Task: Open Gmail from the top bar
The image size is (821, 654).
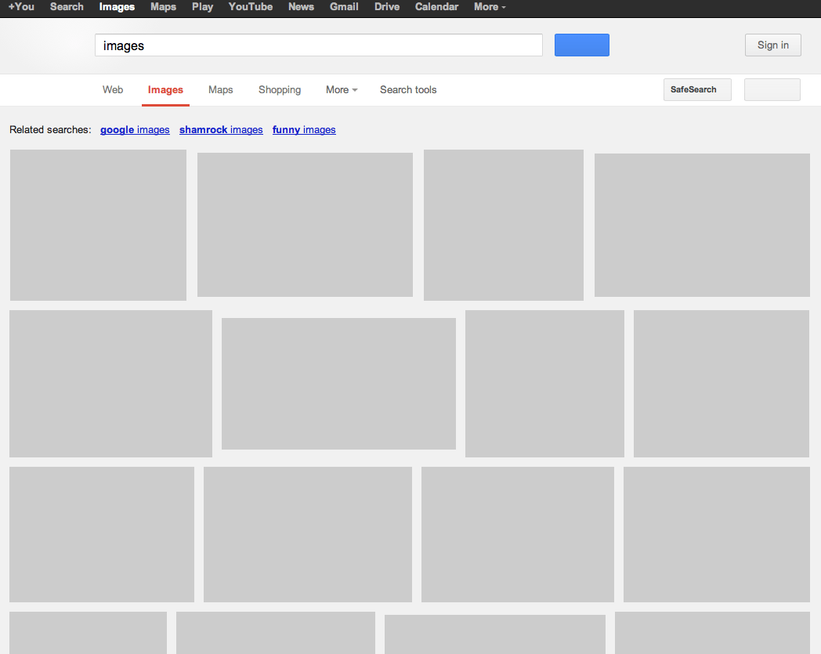Action: pyautogui.click(x=344, y=7)
